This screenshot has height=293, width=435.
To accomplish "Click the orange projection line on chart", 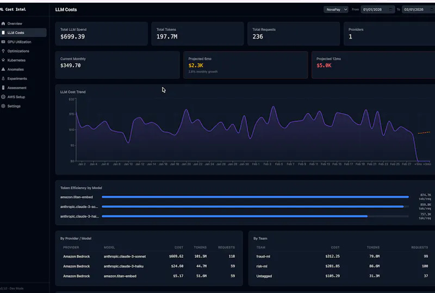I will tap(424, 133).
